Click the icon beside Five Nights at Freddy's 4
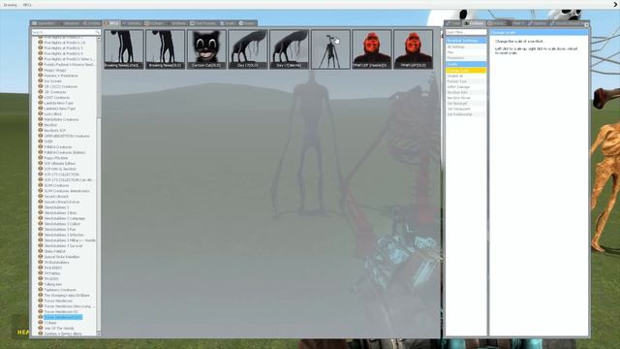The height and width of the screenshot is (349, 620). [x=41, y=53]
